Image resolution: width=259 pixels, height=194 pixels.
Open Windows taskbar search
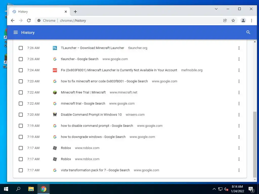18,189
